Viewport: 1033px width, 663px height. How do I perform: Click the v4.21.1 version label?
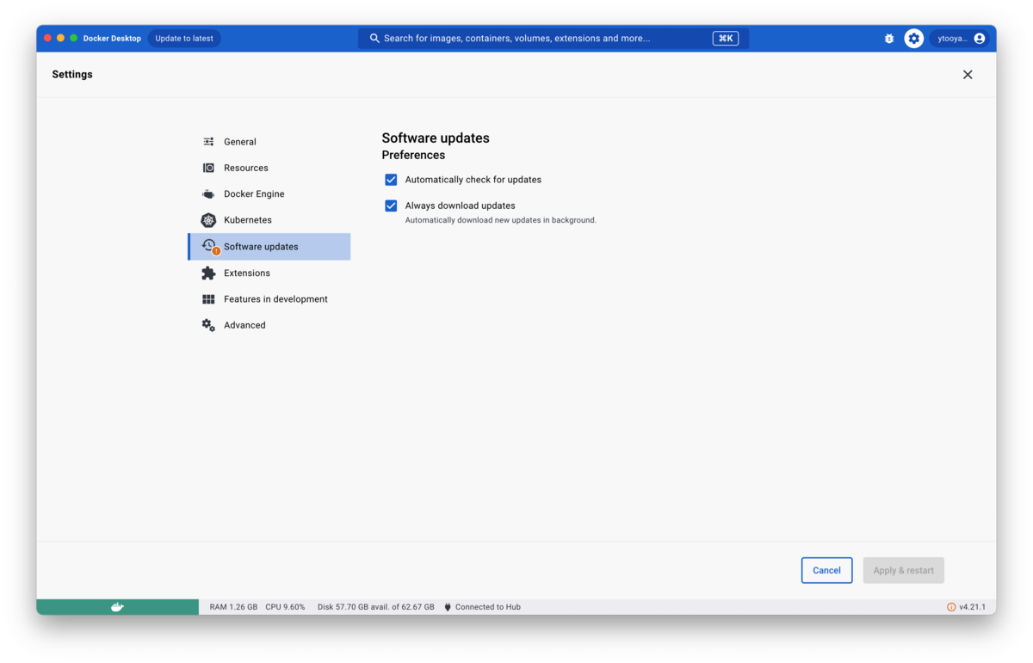973,607
